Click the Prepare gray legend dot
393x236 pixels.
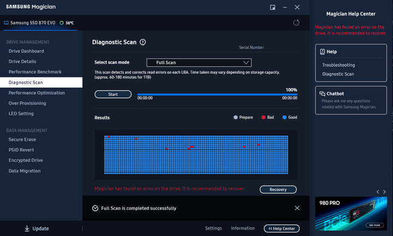pos(235,117)
